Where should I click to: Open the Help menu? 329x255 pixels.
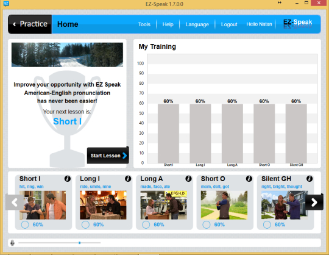(x=168, y=24)
